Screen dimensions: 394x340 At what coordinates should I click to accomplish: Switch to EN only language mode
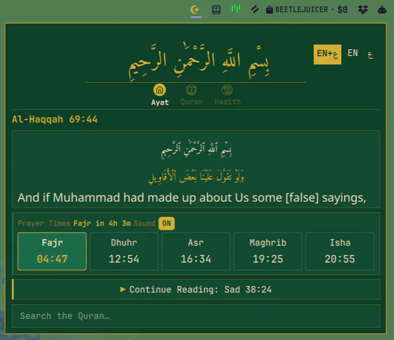[352, 53]
